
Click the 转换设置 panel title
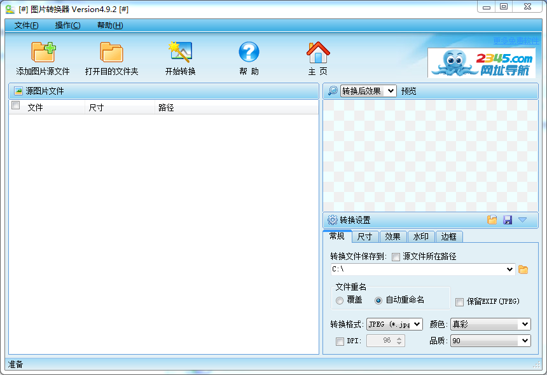[355, 220]
